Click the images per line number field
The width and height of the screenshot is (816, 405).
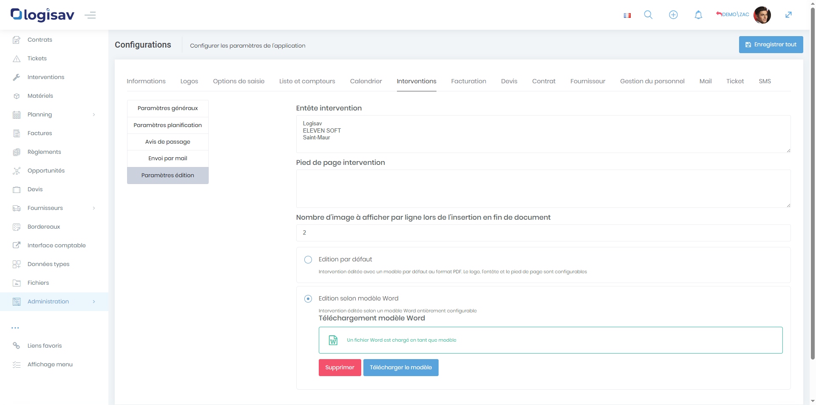coord(543,233)
